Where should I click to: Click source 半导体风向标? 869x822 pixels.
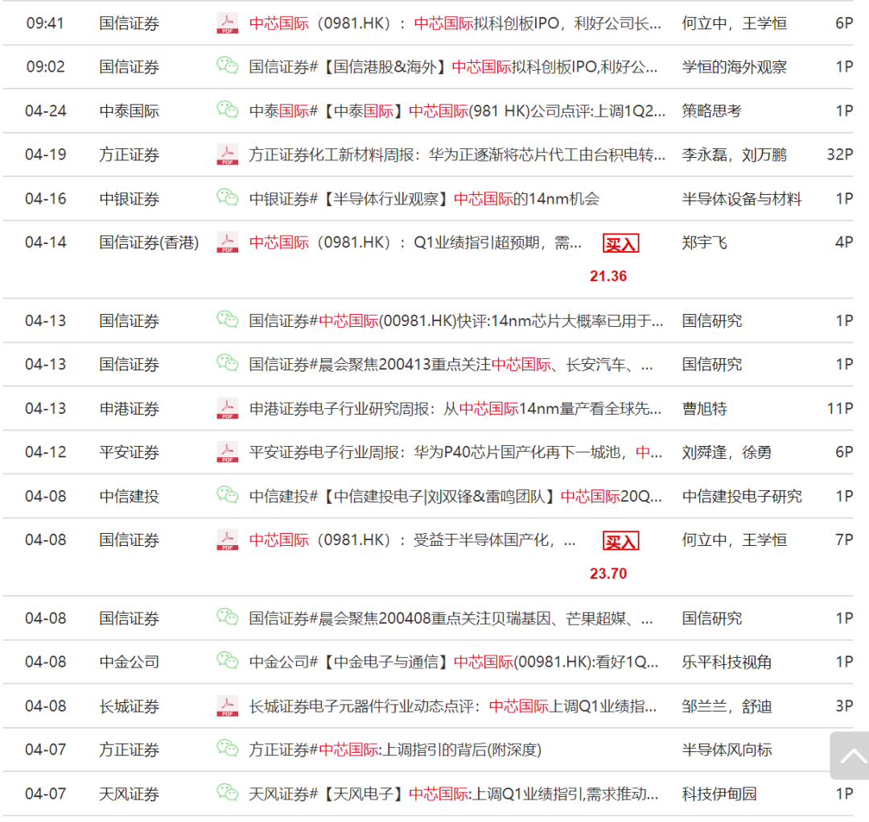[x=727, y=750]
